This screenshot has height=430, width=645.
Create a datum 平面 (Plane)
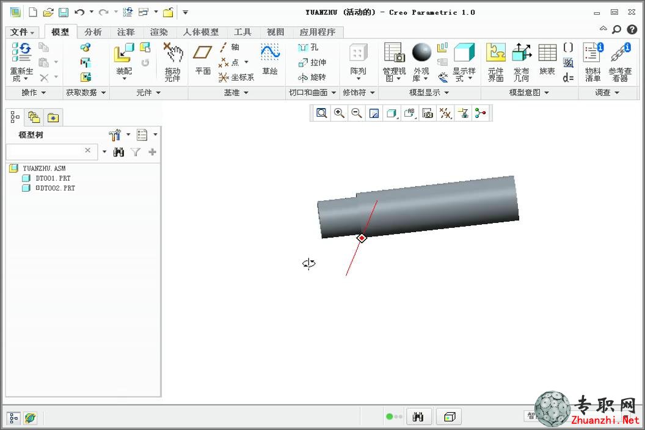pyautogui.click(x=203, y=60)
